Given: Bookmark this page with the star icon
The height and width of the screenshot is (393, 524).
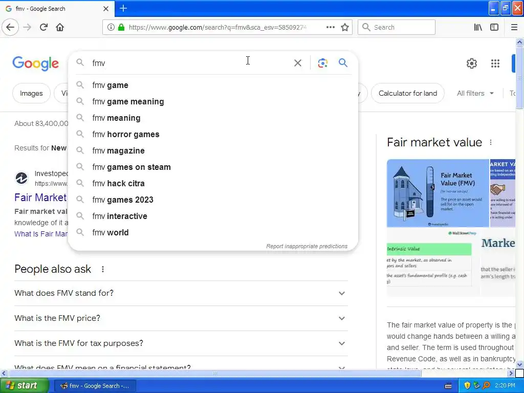Looking at the screenshot, I should 345,28.
